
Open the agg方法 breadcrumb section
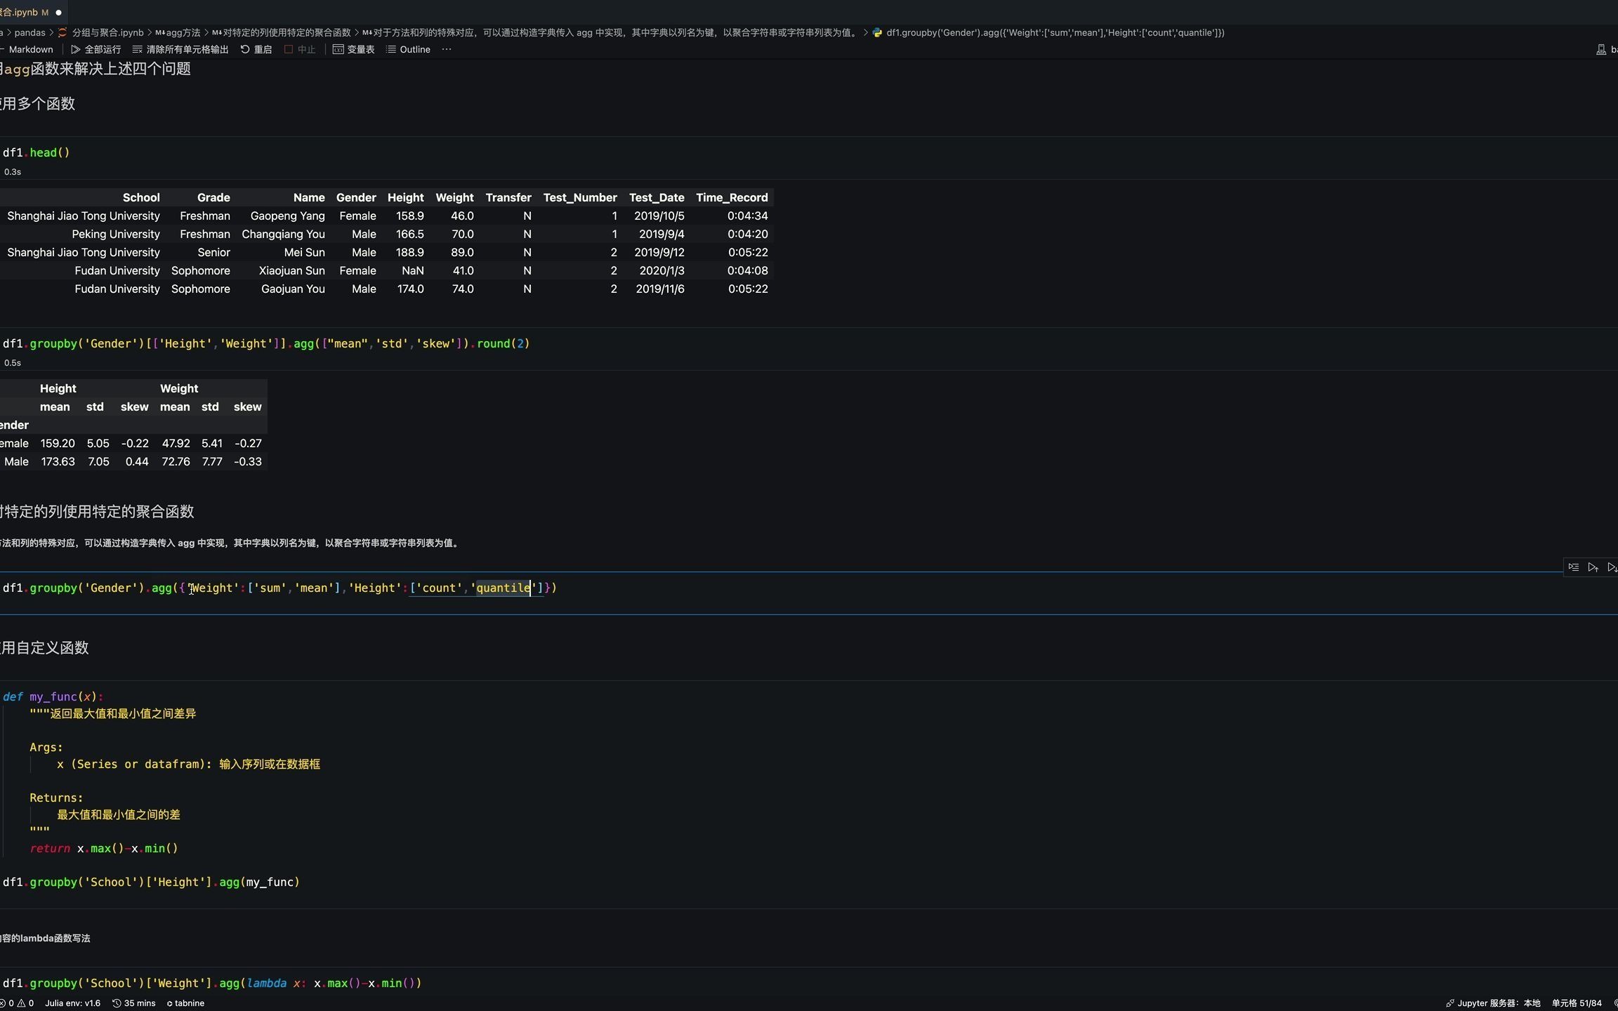point(178,32)
